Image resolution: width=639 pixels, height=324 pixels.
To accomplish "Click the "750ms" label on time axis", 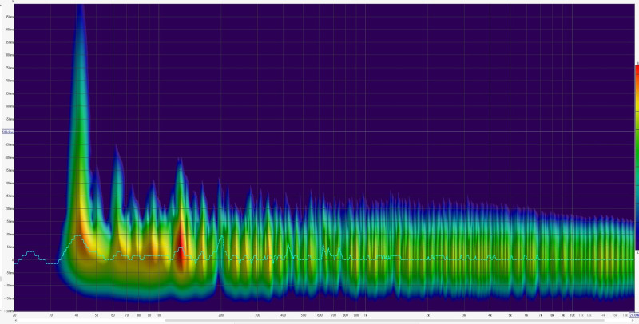I will click(x=9, y=68).
